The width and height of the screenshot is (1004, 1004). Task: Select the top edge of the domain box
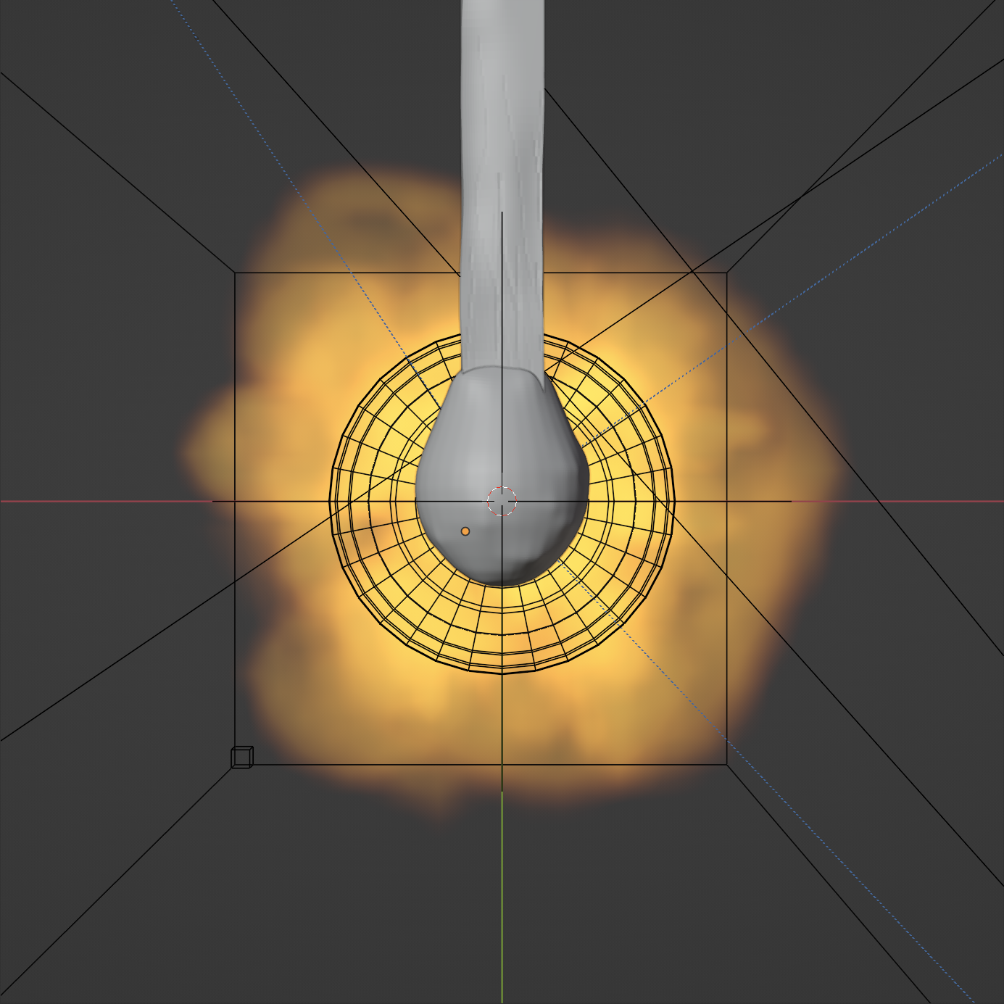(x=348, y=273)
